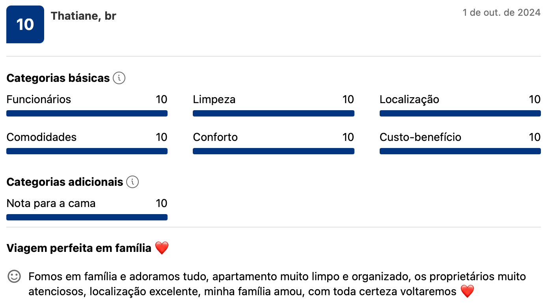Click the review title Viagem perfeita em família
This screenshot has width=548, height=307.
[79, 248]
